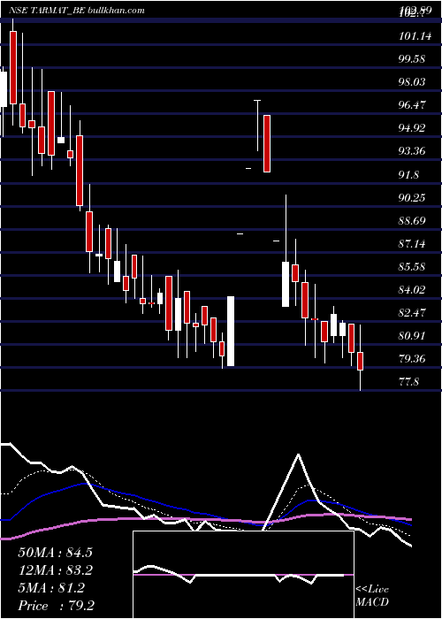Click the 88.69 price axis label
Image resolution: width=442 pixels, height=619 pixels.
click(x=412, y=220)
